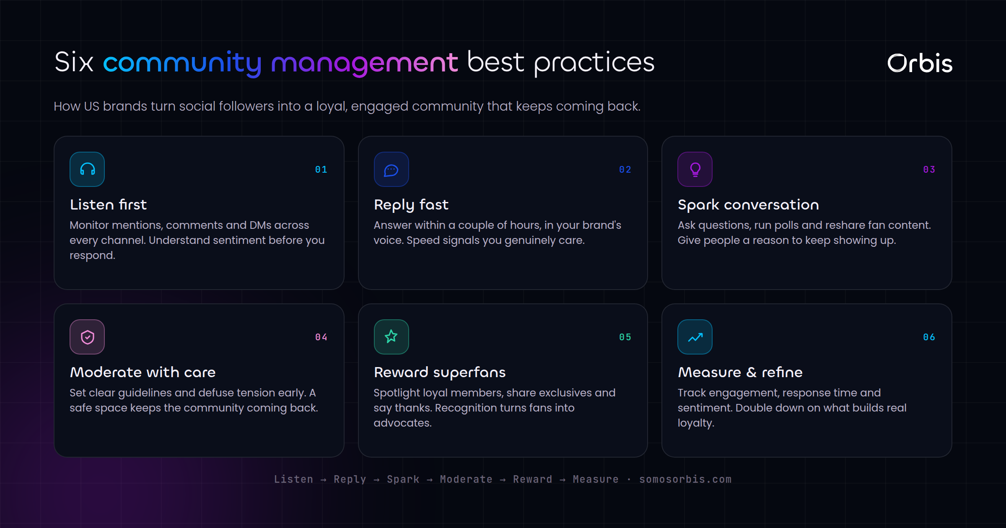Click the number 05 label
This screenshot has width=1006, height=528.
(625, 337)
